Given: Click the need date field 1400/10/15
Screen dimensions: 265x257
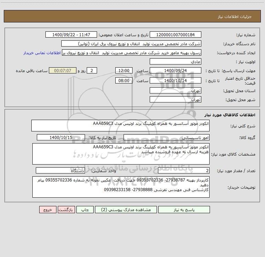Looking at the screenshot, I should coord(61,137).
